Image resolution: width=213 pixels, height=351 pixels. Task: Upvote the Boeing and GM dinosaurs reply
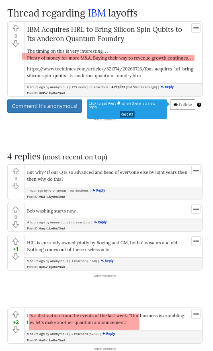coord(16,242)
